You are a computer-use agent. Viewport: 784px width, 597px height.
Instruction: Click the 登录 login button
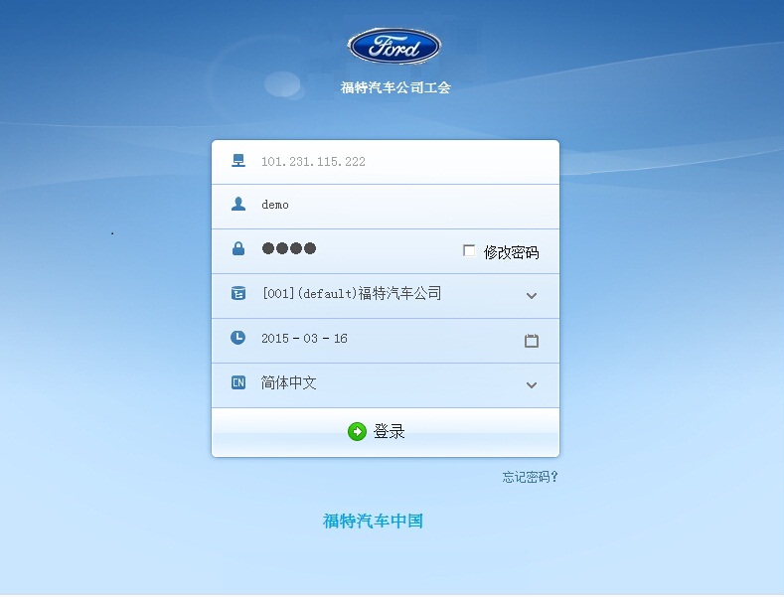click(386, 432)
